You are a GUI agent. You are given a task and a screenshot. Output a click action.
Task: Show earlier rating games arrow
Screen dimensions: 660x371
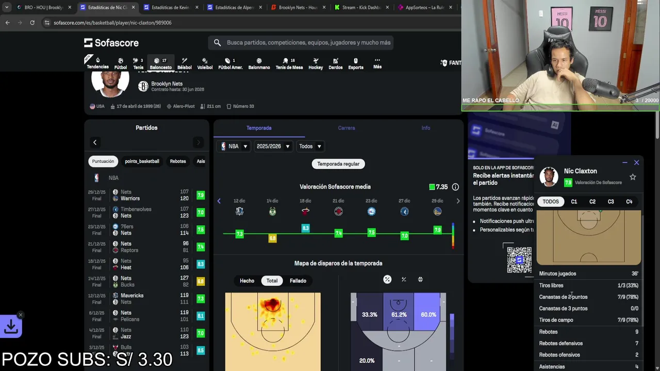[219, 201]
